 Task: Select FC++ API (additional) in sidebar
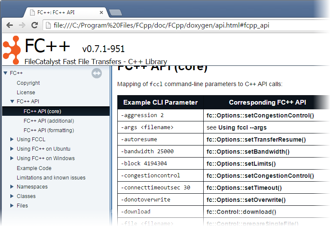coord(49,121)
